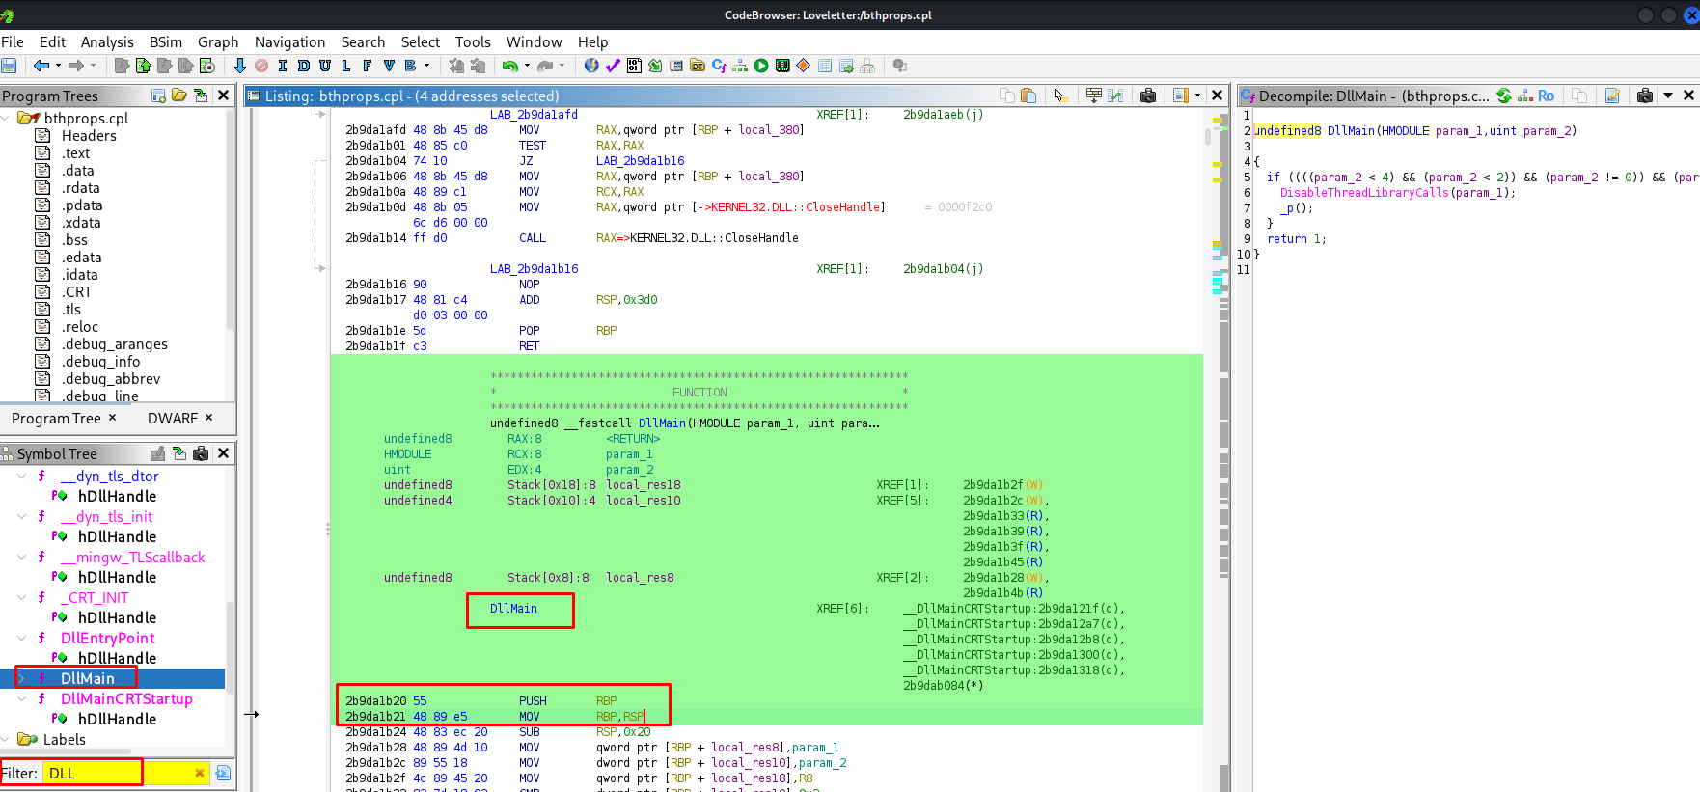Viewport: 1700px width, 792px height.
Task: Click the Decompiler 'Cf' toolbar icon
Action: tap(719, 66)
